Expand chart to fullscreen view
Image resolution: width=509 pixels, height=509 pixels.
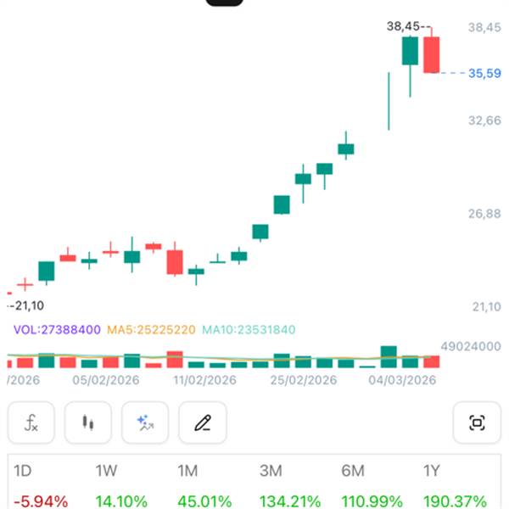click(x=477, y=422)
